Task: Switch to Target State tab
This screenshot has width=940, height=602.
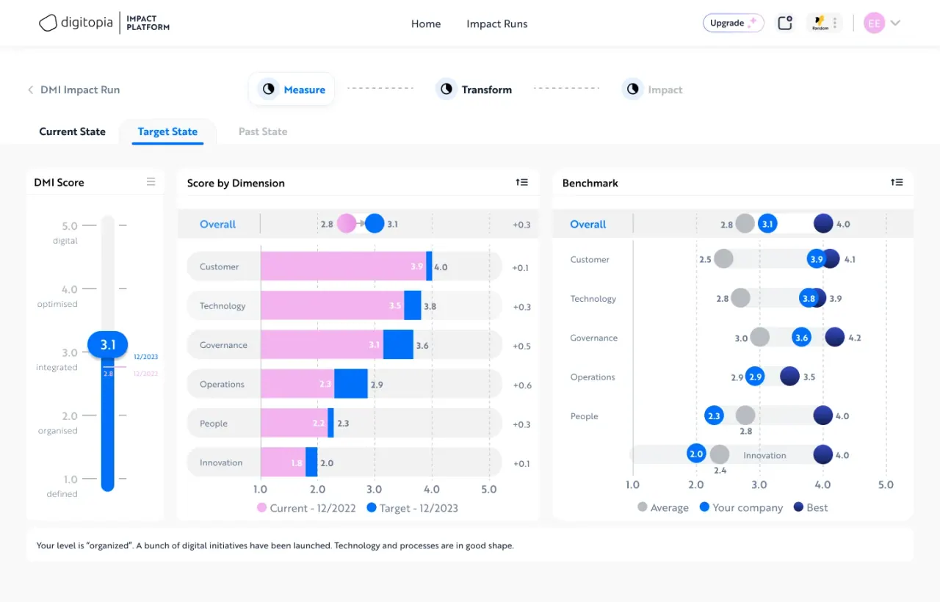Action: pyautogui.click(x=167, y=131)
